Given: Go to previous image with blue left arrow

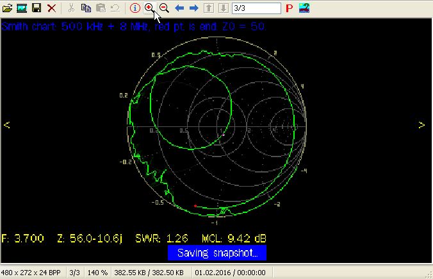Looking at the screenshot, I should point(180,8).
